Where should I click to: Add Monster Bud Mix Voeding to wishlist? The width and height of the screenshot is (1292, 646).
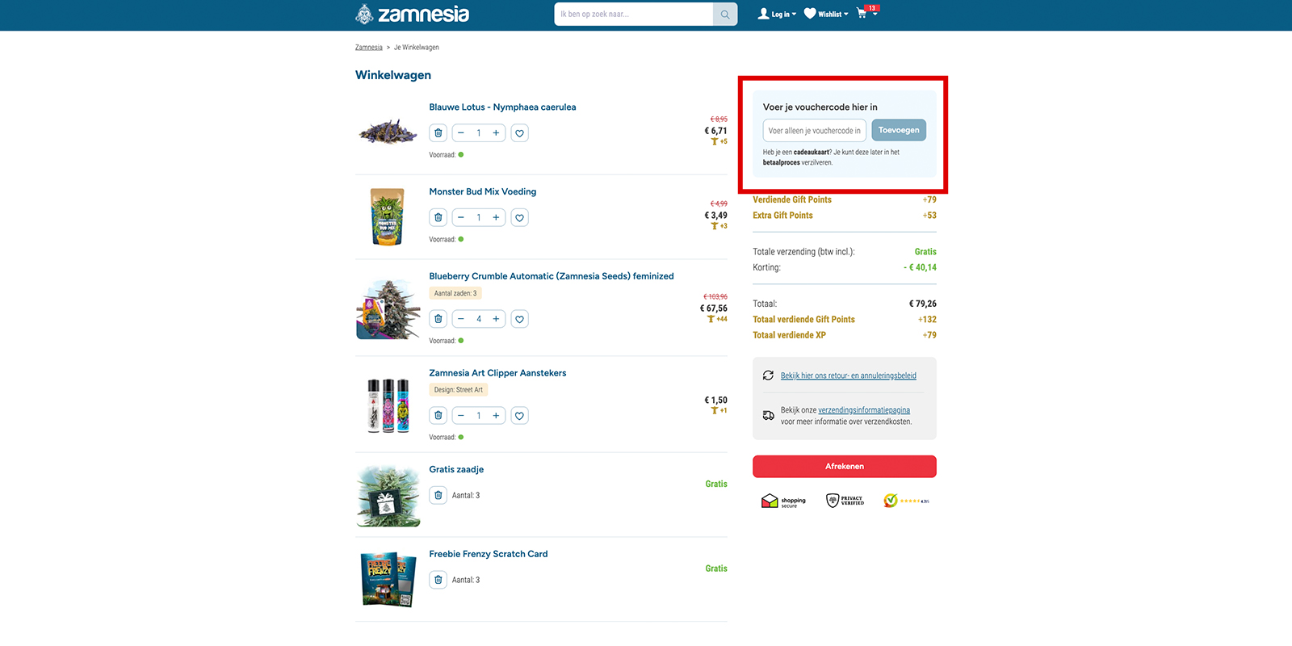click(520, 218)
